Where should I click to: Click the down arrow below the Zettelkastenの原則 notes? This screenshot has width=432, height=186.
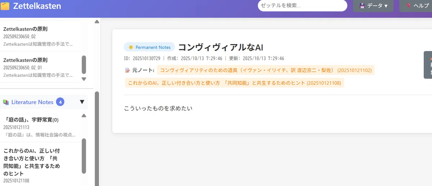tap(84, 79)
